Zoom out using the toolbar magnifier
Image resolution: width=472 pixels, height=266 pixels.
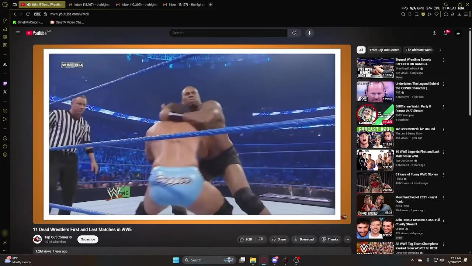[403, 14]
